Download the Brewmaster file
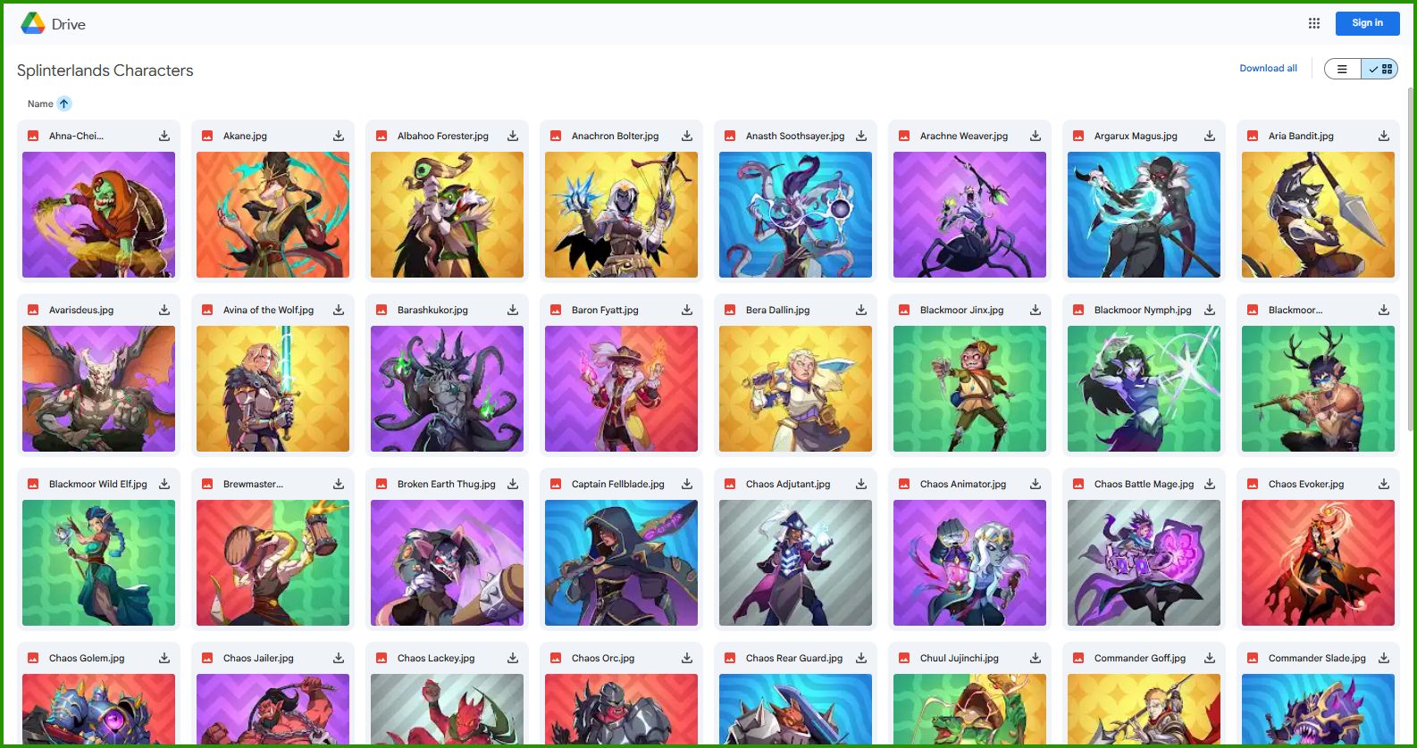The height and width of the screenshot is (748, 1417). (339, 484)
